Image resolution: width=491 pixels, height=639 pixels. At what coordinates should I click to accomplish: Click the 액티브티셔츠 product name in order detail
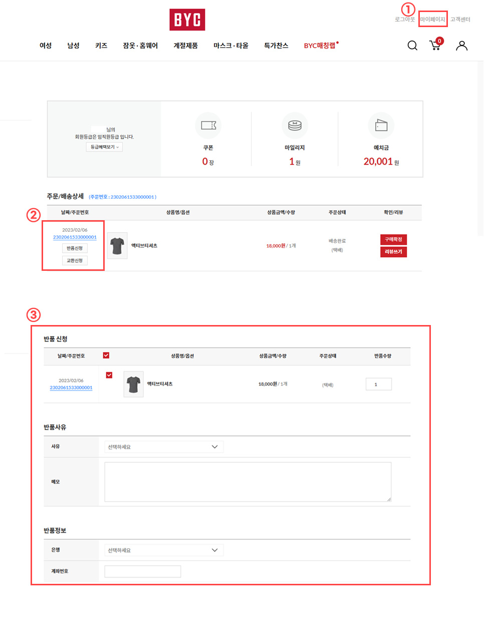click(x=144, y=246)
